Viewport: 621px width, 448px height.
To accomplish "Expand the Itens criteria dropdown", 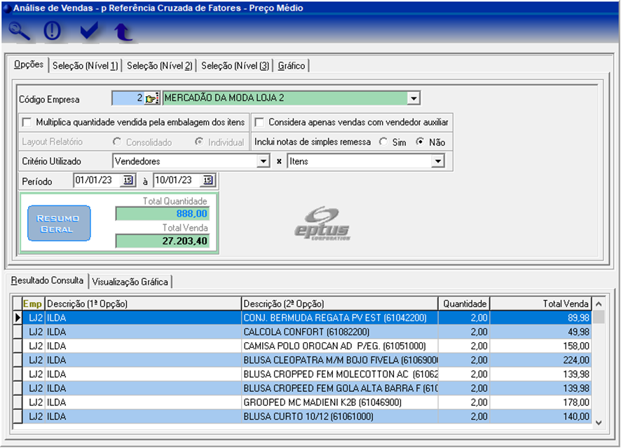I will tap(437, 161).
